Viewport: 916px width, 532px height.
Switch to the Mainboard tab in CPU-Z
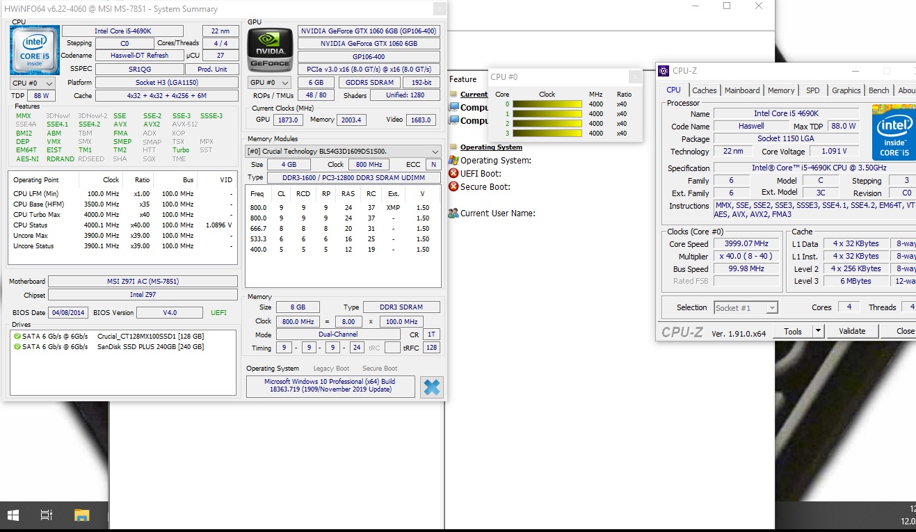tap(742, 90)
